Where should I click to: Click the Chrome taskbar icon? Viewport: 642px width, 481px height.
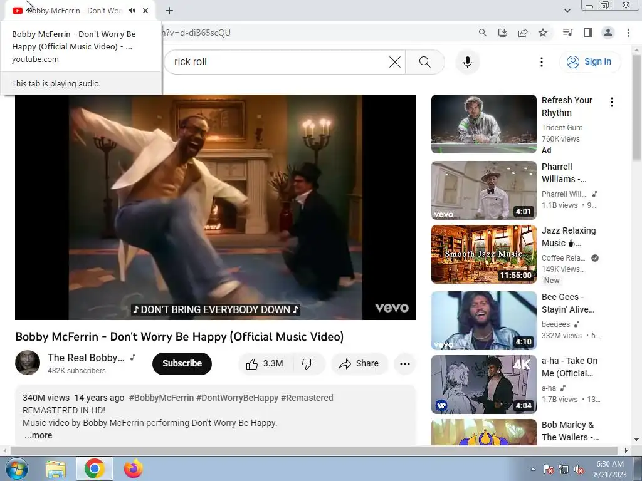pos(95,468)
